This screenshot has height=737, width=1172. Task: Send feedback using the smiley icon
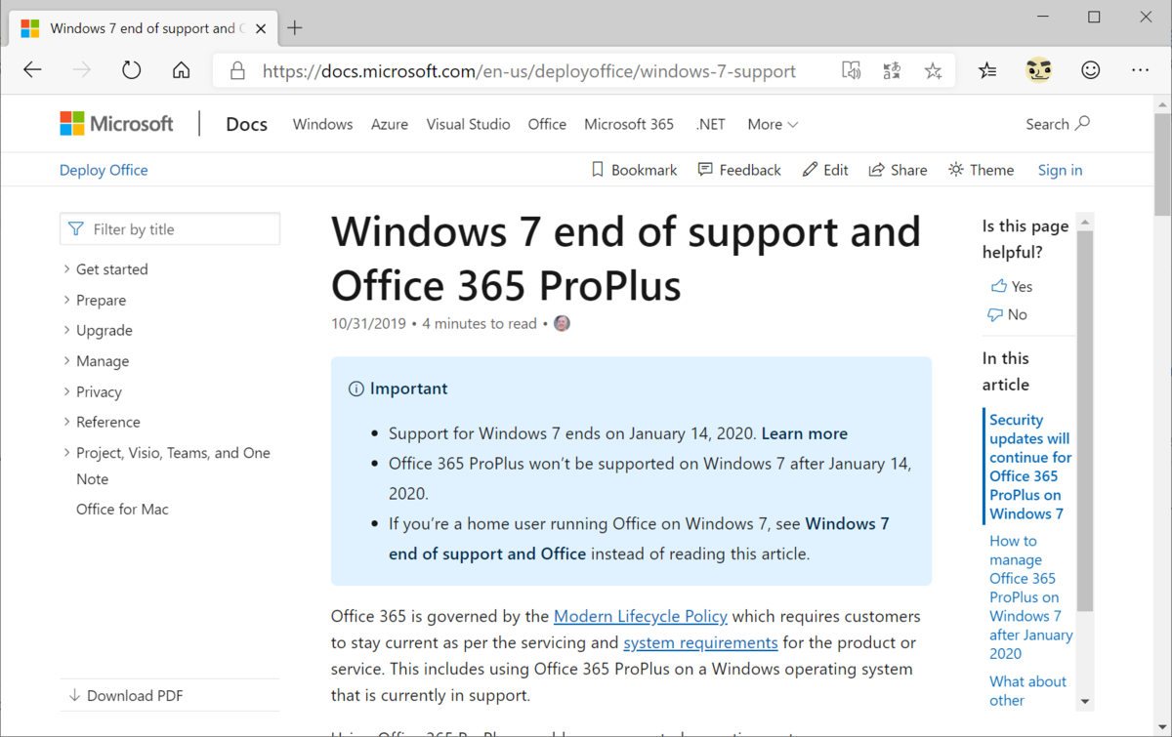pyautogui.click(x=1091, y=70)
